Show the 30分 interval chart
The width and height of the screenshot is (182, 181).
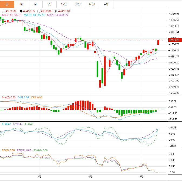(78, 4)
